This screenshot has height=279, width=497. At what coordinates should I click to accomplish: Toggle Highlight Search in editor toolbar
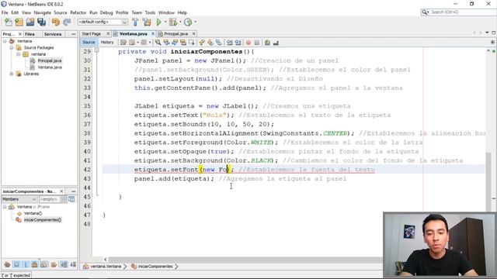(183, 43)
